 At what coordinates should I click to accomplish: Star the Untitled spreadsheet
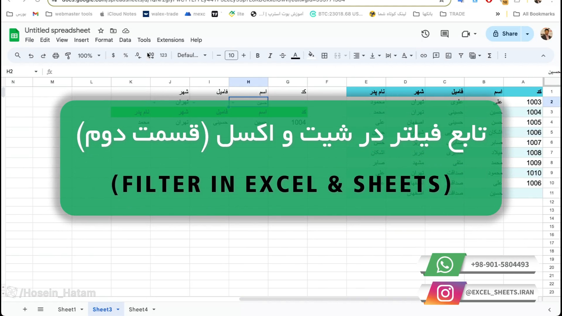pyautogui.click(x=101, y=31)
